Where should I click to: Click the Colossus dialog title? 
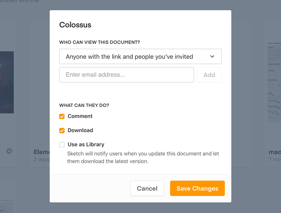75,25
